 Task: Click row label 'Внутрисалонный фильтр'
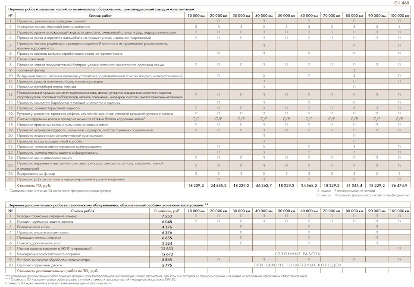[36, 173]
